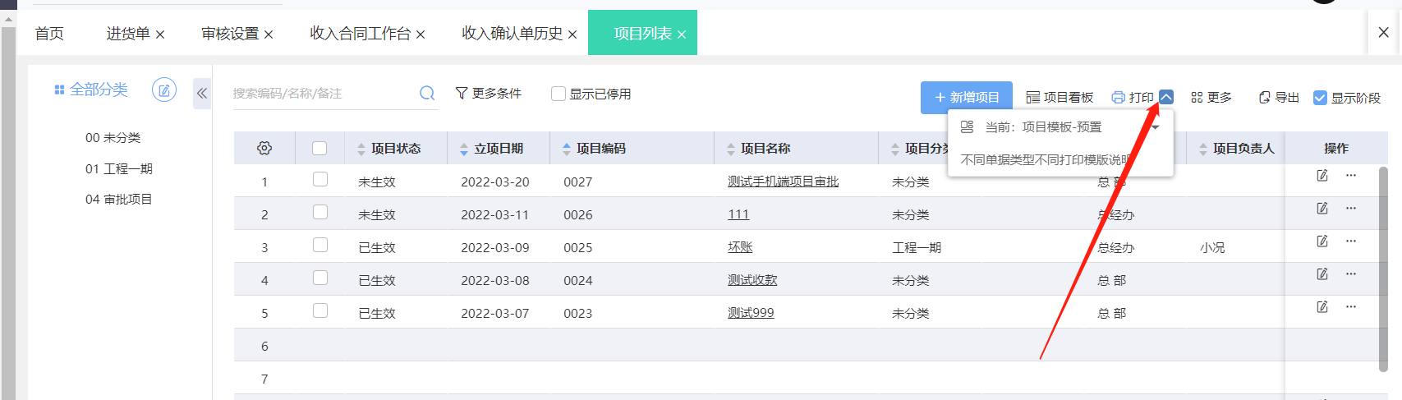Click edit icon for project 0027
Image resolution: width=1402 pixels, height=400 pixels.
point(1322,176)
